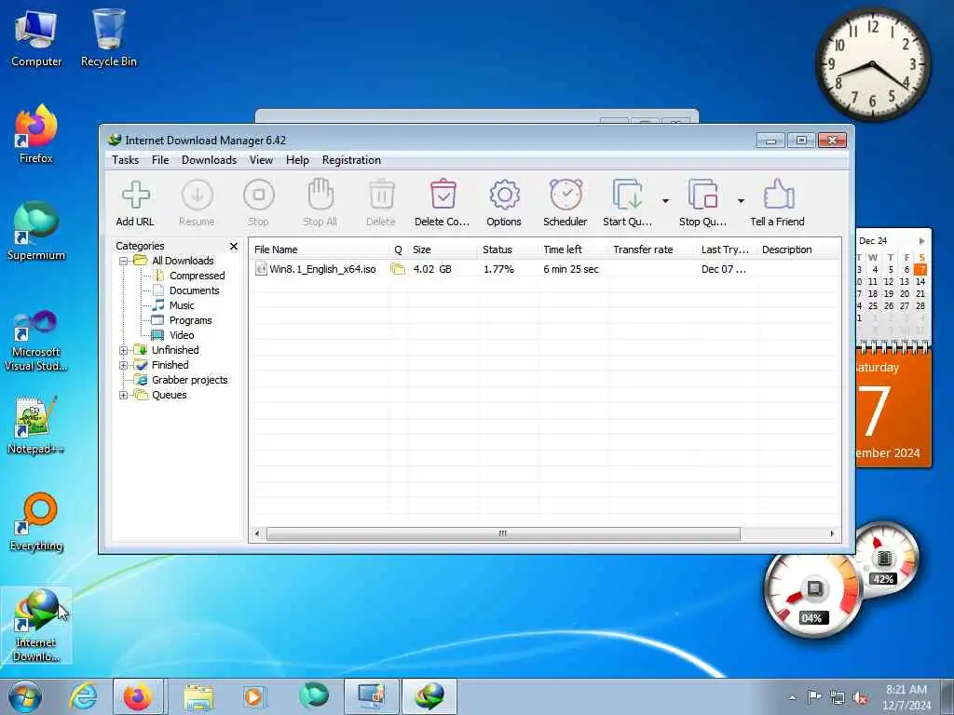Expand the Queues category node
The height and width of the screenshot is (715, 954).
tap(124, 395)
